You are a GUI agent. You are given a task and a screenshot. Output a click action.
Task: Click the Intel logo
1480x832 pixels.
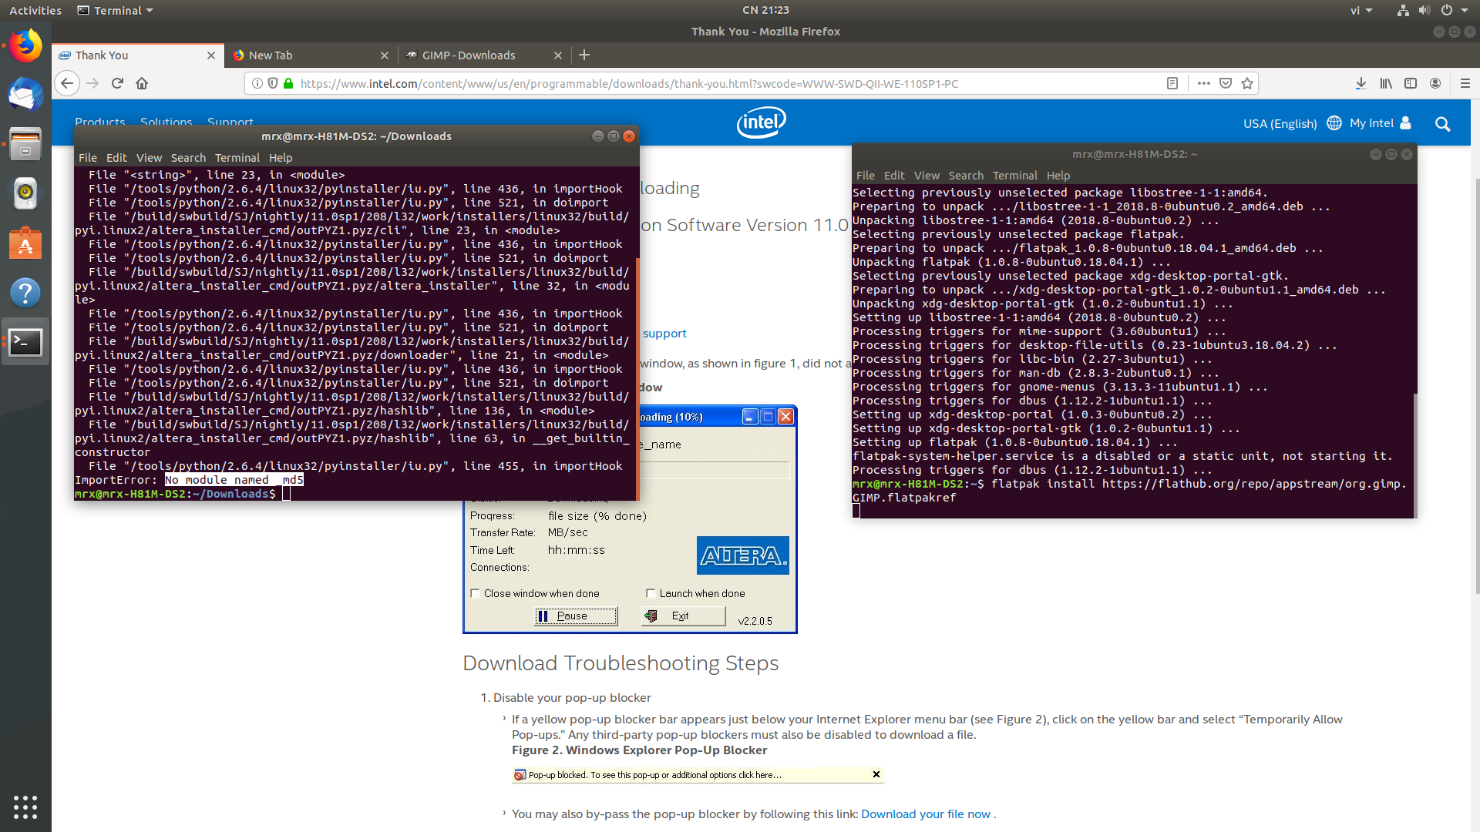pos(761,122)
